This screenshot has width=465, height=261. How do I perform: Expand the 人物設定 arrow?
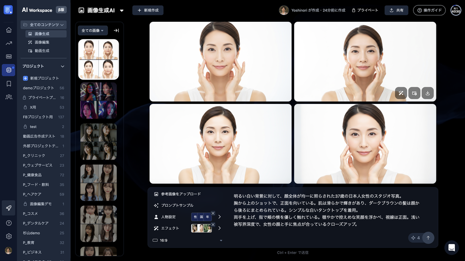(x=219, y=217)
